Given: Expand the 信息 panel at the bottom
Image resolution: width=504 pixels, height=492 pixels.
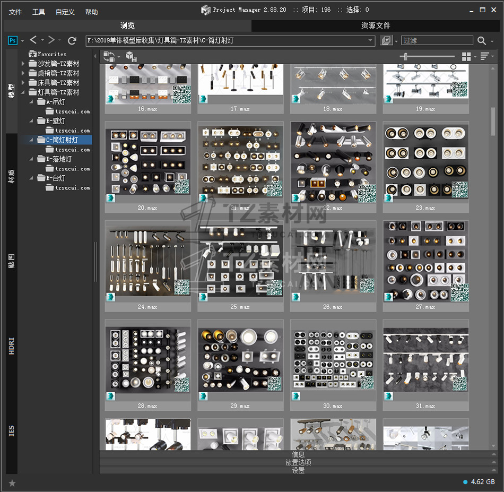Looking at the screenshot, I should click(298, 454).
